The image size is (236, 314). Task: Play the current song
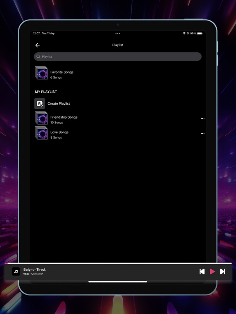212,271
